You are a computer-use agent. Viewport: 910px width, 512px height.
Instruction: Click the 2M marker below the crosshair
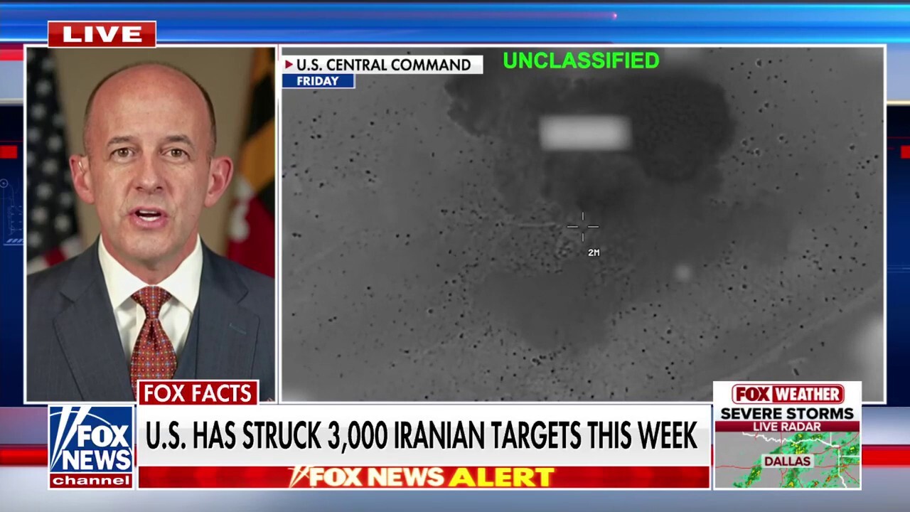(x=594, y=252)
